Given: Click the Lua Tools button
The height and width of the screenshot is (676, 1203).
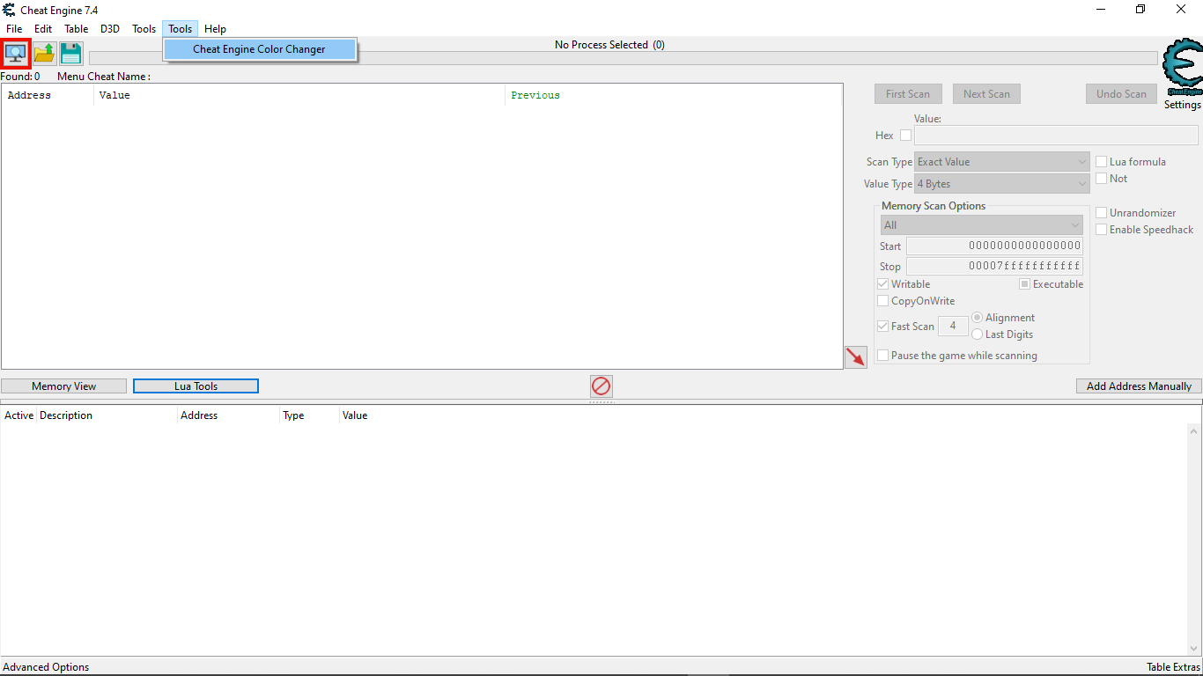Looking at the screenshot, I should coord(196,386).
